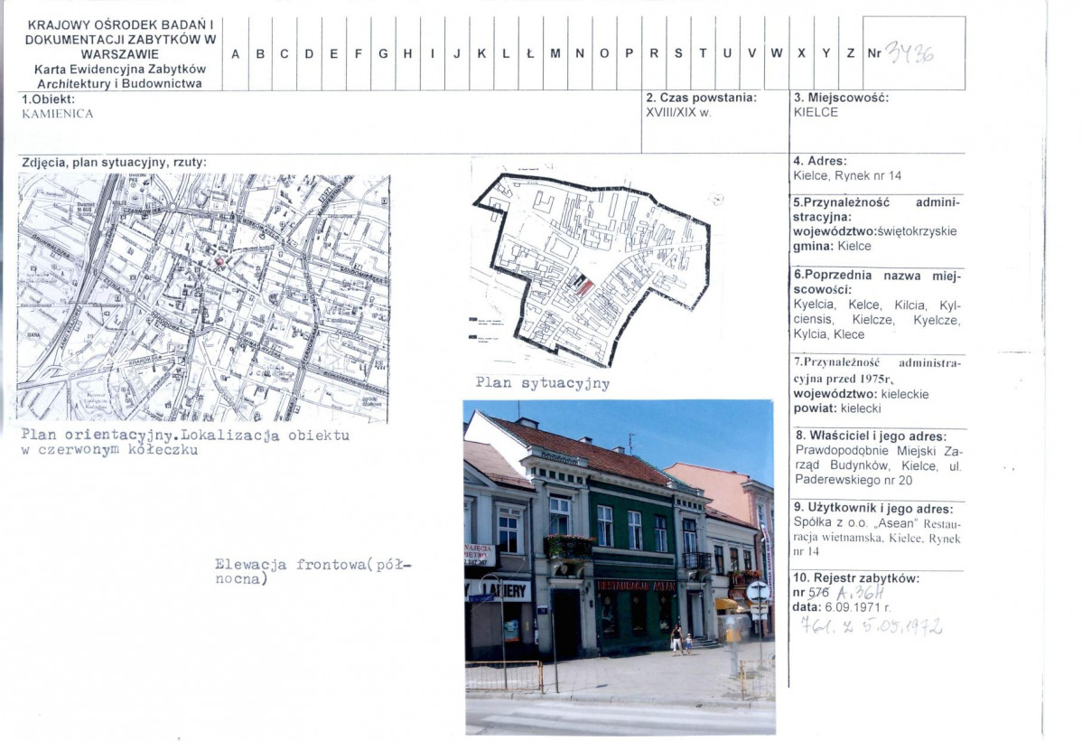This screenshot has width=1082, height=741.
Task: Click the handwritten card number after "Nr"
Action: click(910, 53)
